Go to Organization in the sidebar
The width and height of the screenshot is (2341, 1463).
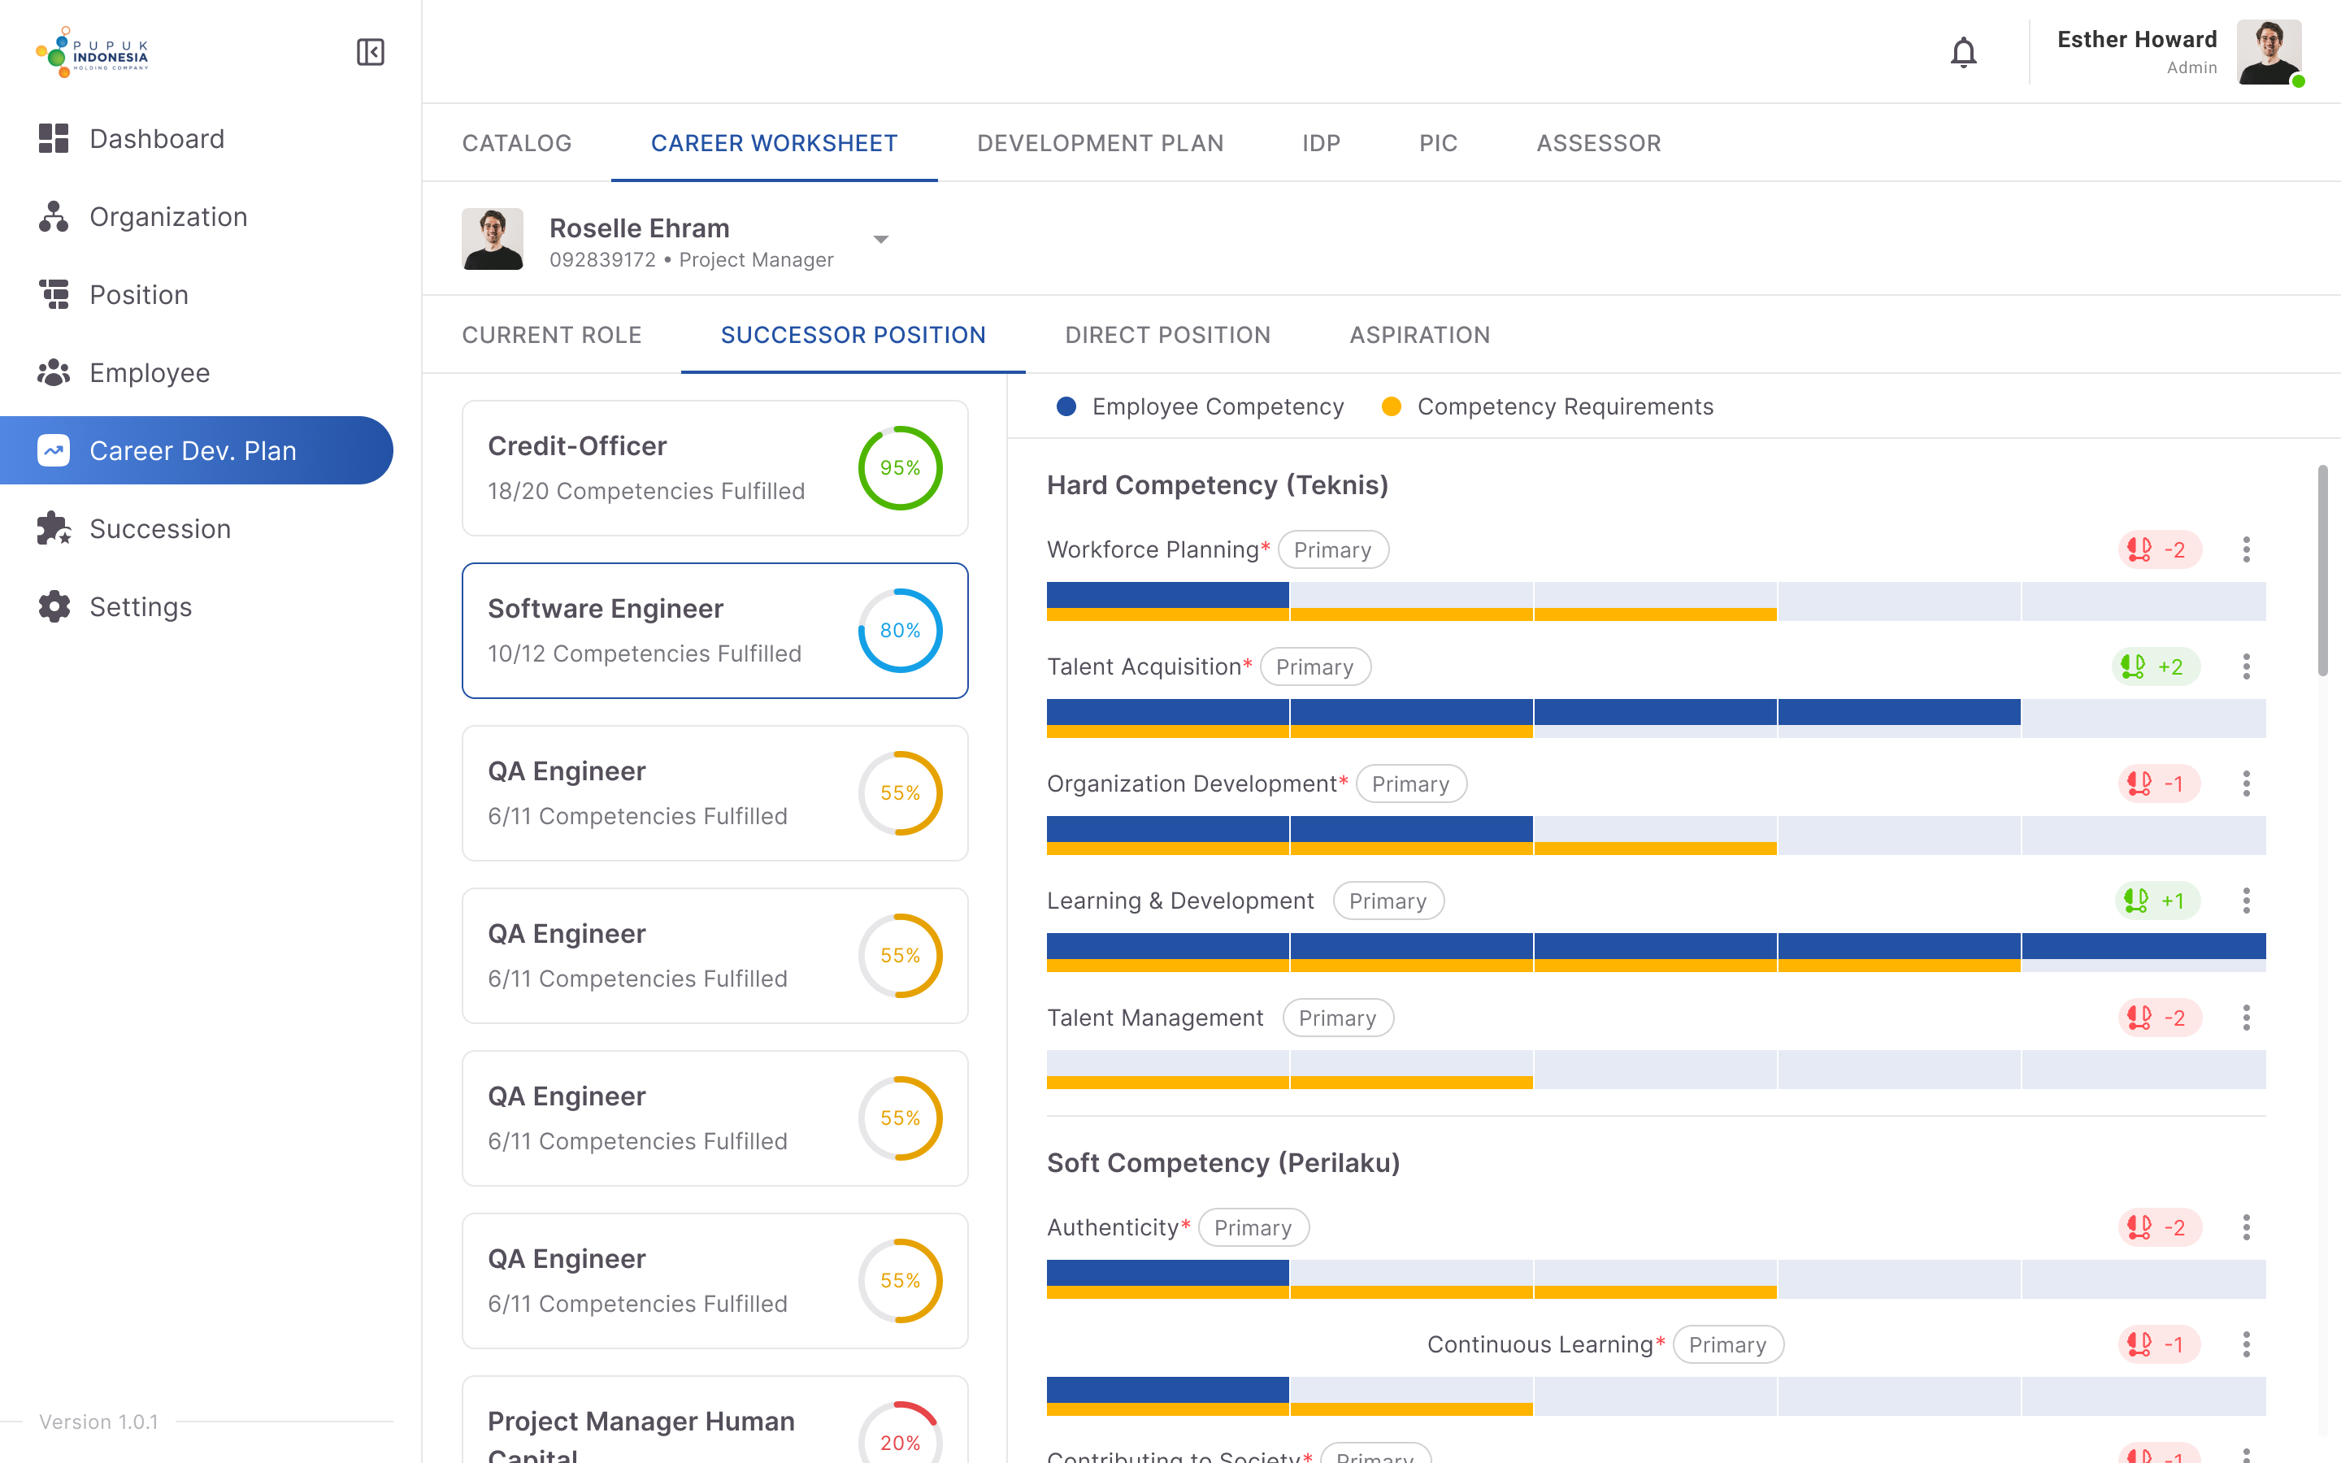tap(197, 217)
